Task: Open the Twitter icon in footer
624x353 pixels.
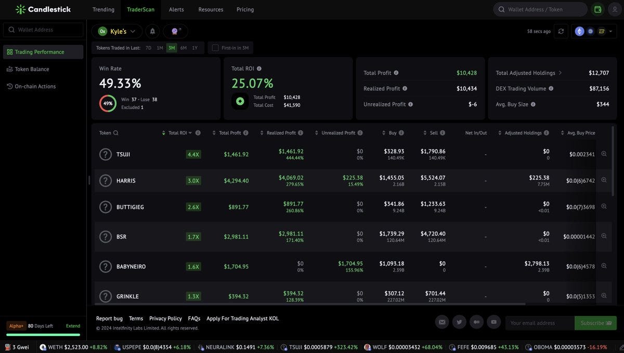Action: [x=459, y=322]
